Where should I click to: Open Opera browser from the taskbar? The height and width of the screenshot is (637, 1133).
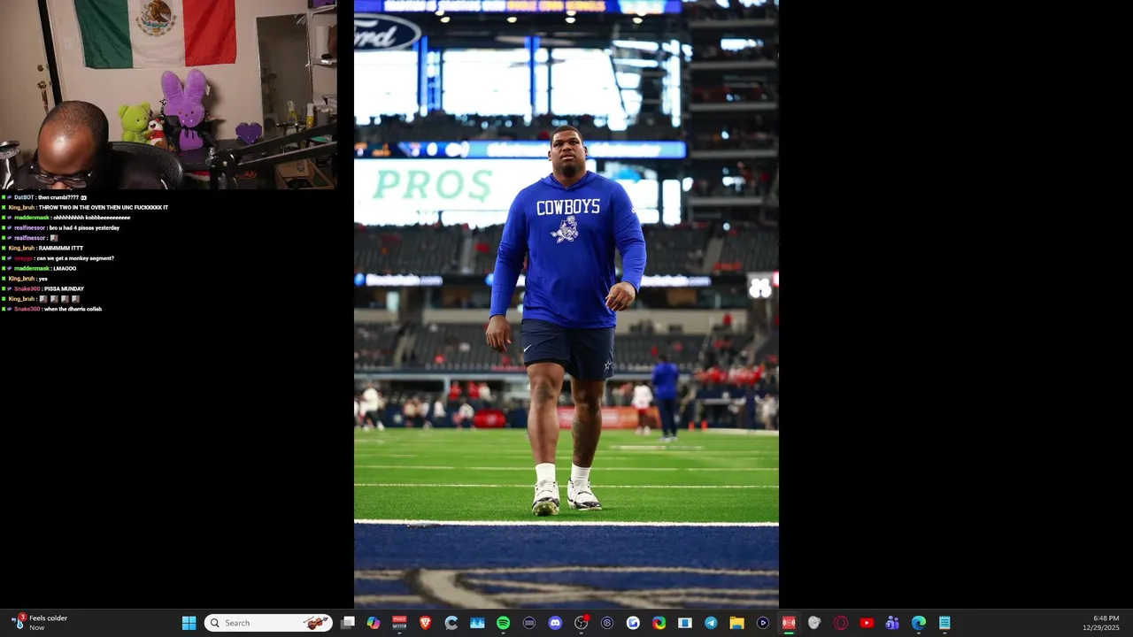pyautogui.click(x=841, y=623)
